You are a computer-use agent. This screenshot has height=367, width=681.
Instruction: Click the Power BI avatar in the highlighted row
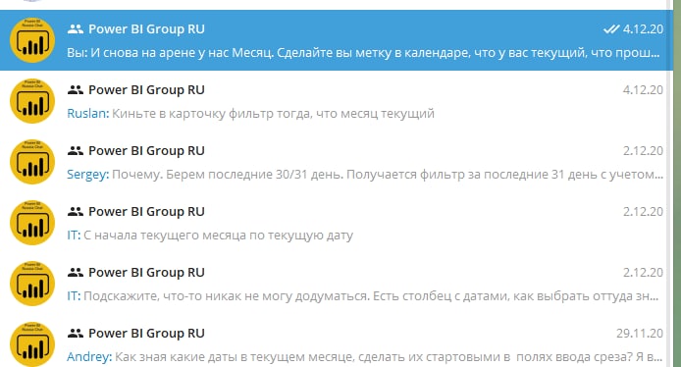(32, 40)
